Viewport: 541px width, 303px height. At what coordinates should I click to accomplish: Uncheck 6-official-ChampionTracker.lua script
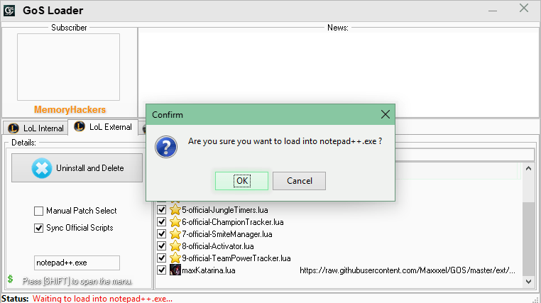[161, 221]
